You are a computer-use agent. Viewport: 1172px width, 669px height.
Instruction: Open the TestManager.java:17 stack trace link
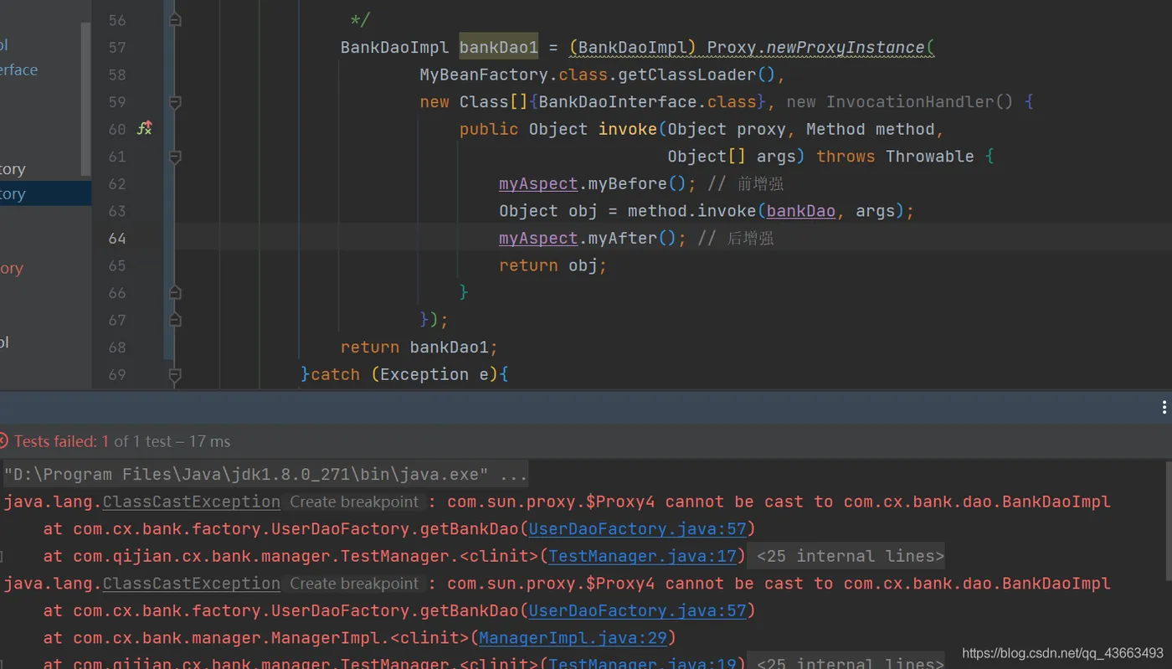coord(642,556)
